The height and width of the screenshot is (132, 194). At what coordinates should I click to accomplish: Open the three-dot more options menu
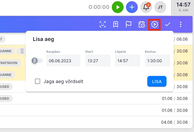[181, 24]
